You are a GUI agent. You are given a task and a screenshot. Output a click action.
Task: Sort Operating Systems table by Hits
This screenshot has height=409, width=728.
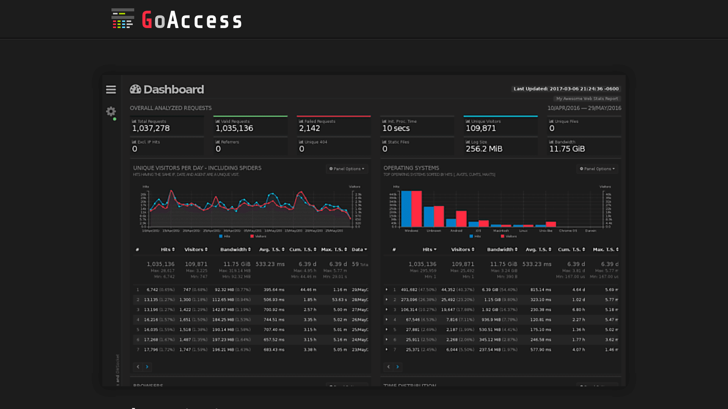point(429,250)
